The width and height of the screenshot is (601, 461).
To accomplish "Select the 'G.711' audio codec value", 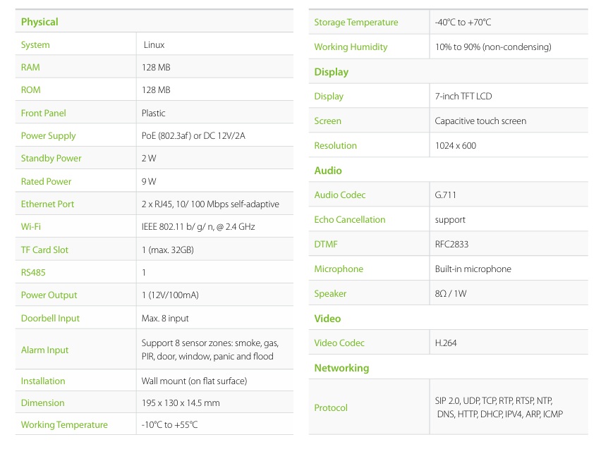I will pyautogui.click(x=446, y=195).
